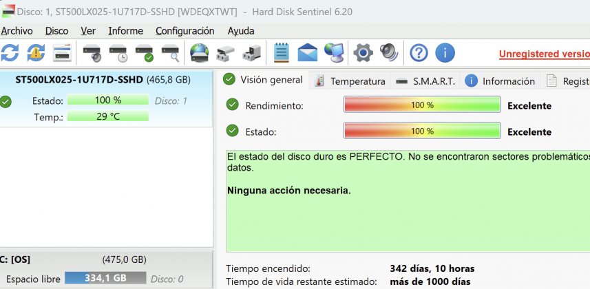Click disk with clock test icon
590x289 pixels.
pos(118,53)
